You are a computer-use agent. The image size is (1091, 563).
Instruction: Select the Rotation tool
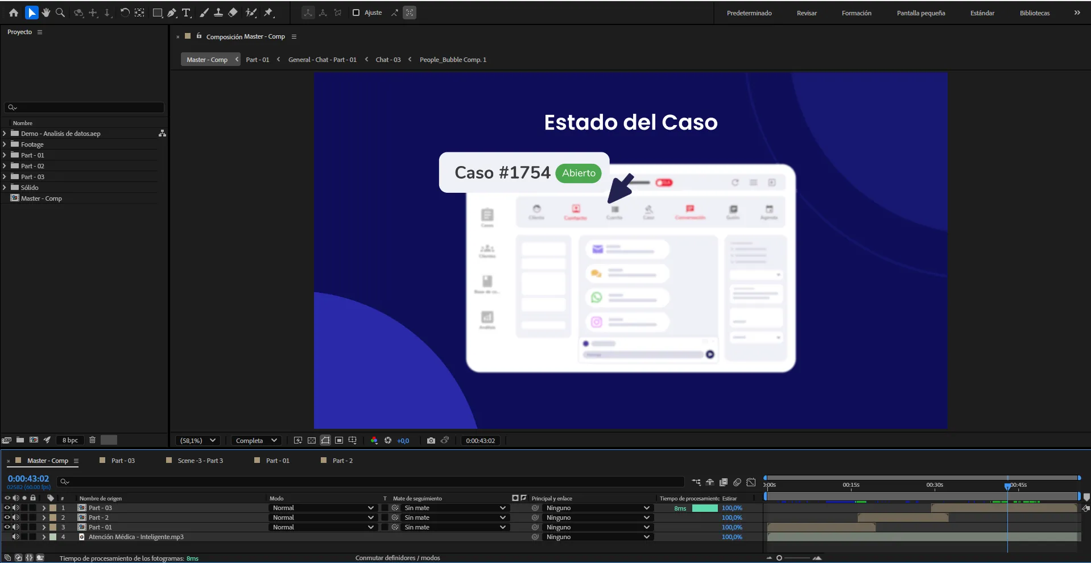point(125,13)
